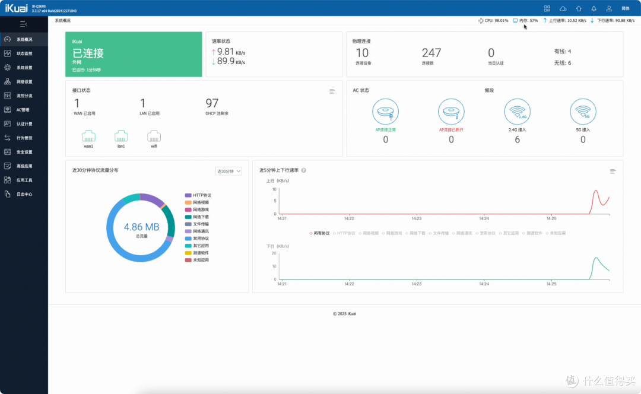Open AC管理 in the sidebar
Image resolution: width=641 pixels, height=394 pixels.
[x=24, y=110]
